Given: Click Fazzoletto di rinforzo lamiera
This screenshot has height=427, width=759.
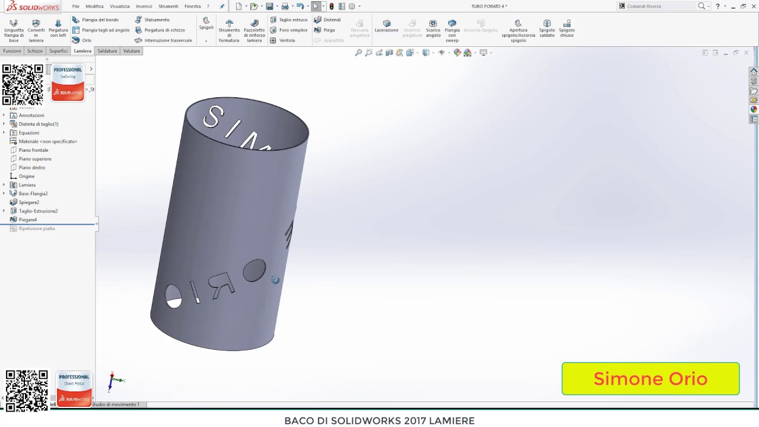Looking at the screenshot, I should (x=254, y=30).
